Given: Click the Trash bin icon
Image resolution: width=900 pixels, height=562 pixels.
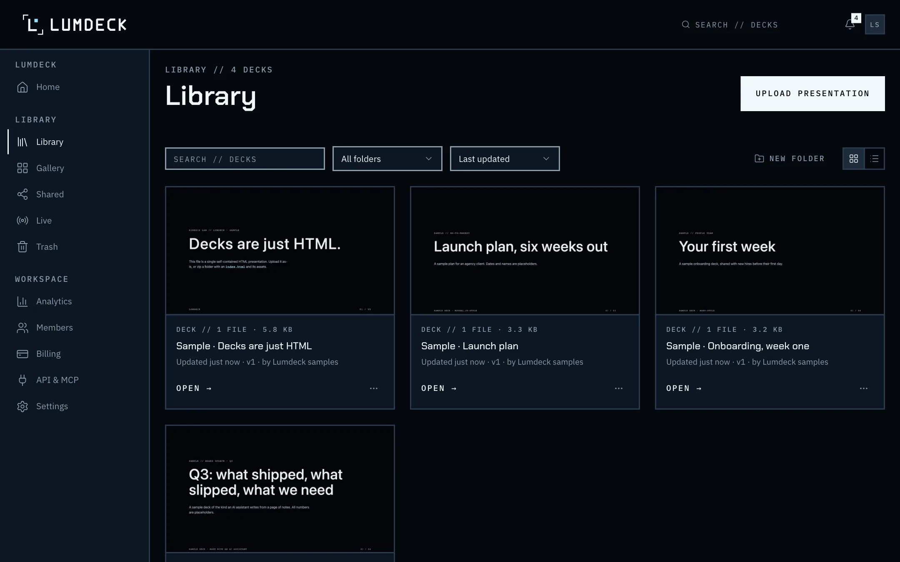Looking at the screenshot, I should 22,247.
